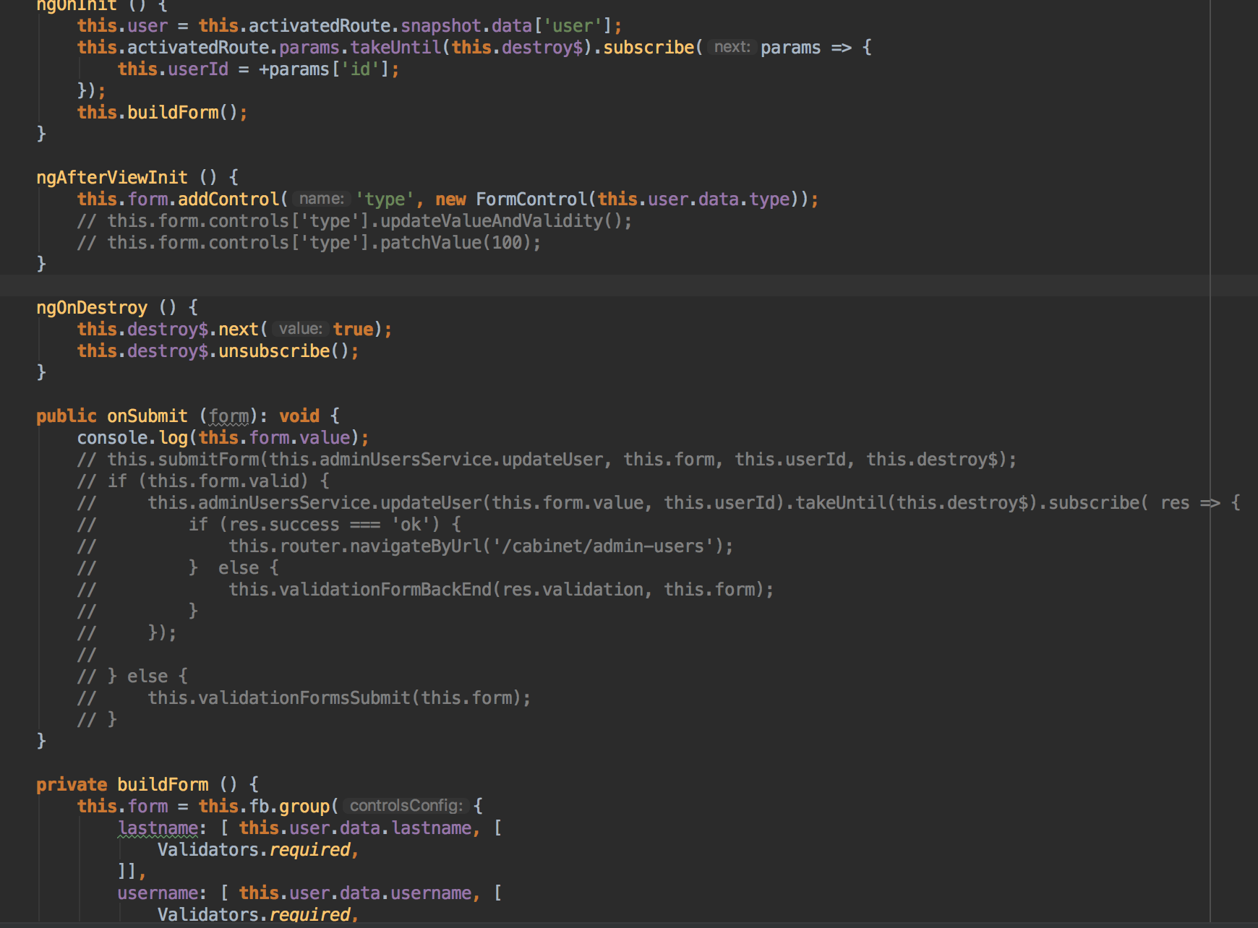This screenshot has width=1258, height=928.
Task: Click the onSubmit method name
Action: point(147,416)
